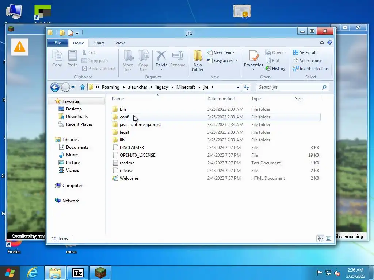Switch to the View ribbon tab

120,43
